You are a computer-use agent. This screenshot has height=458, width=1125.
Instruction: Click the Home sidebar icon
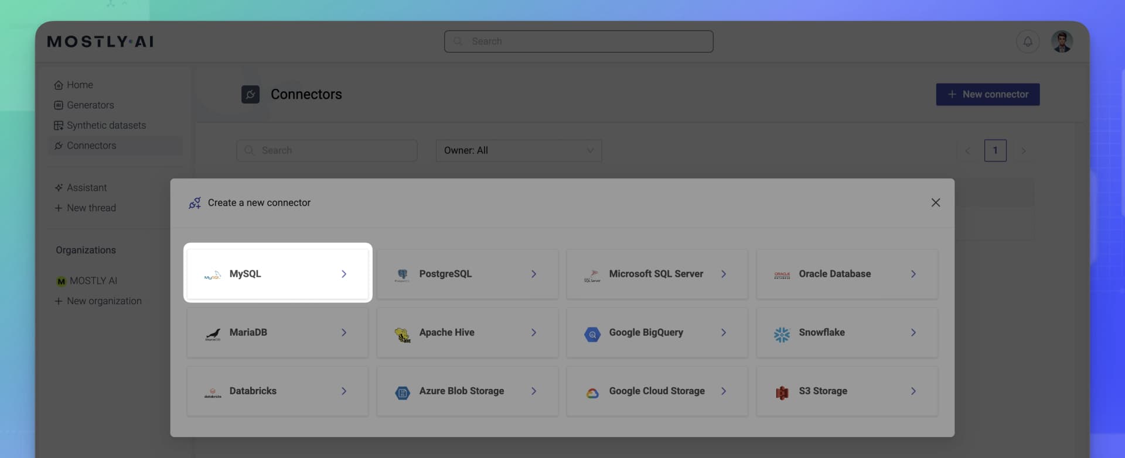[x=59, y=85]
